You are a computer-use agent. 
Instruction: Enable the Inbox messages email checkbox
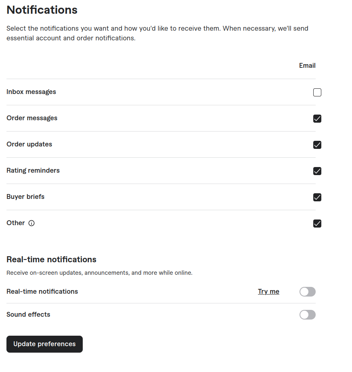317,92
